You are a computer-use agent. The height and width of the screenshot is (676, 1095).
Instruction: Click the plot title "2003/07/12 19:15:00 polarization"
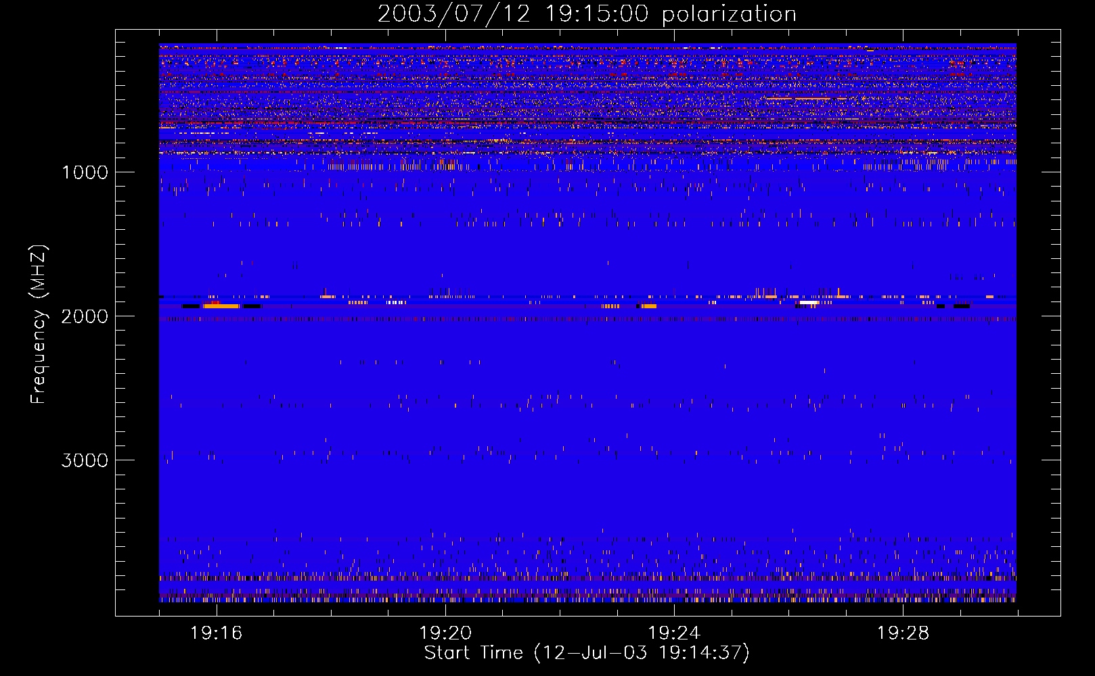click(587, 14)
